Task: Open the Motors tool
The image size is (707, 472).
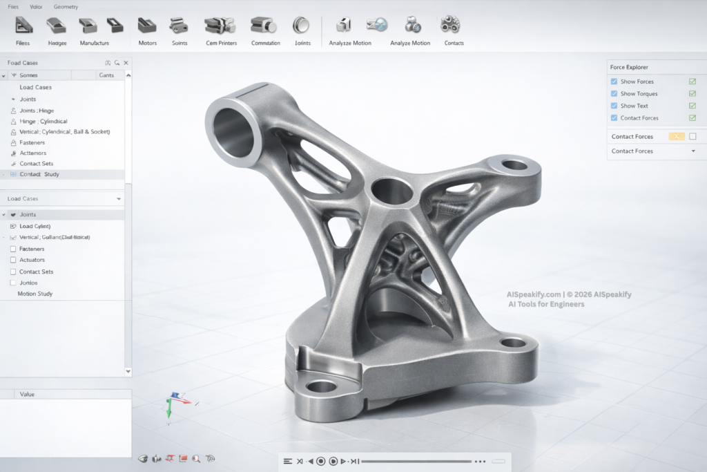Action: (147, 28)
